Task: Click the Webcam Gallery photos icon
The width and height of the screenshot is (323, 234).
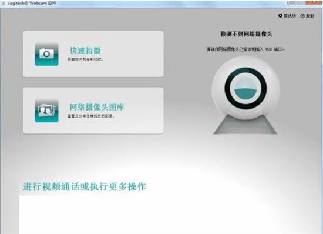Action: pyautogui.click(x=46, y=111)
